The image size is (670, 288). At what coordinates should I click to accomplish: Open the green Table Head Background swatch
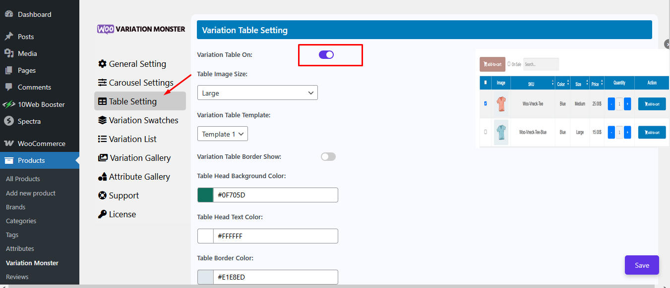click(205, 195)
